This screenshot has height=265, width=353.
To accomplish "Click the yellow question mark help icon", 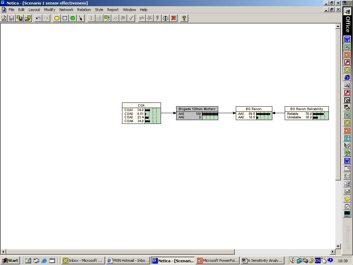I will [x=184, y=18].
